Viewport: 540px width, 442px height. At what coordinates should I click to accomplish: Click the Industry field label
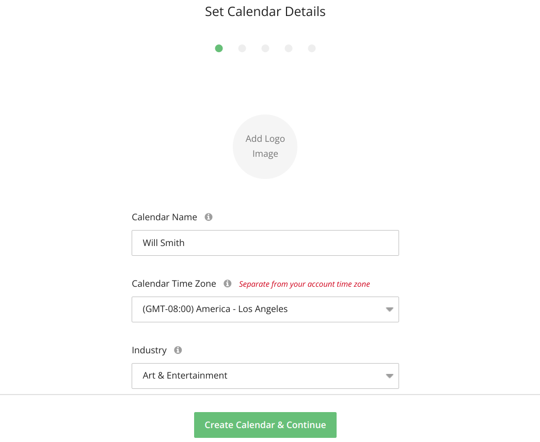click(149, 350)
